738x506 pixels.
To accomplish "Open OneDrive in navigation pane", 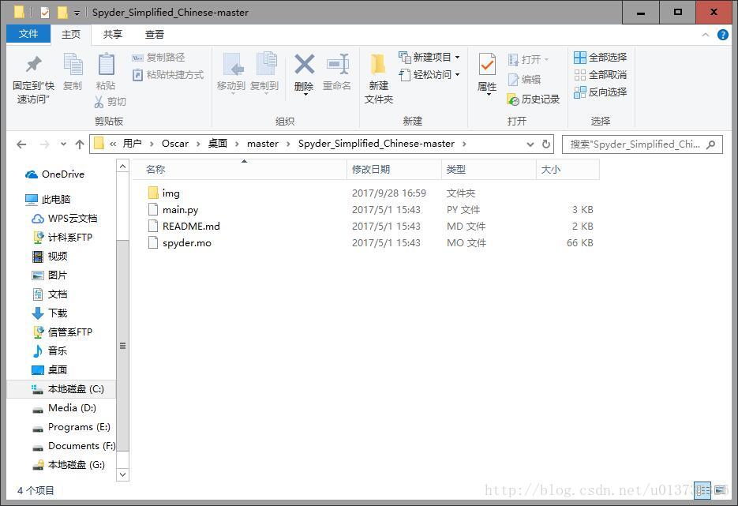I will click(54, 174).
